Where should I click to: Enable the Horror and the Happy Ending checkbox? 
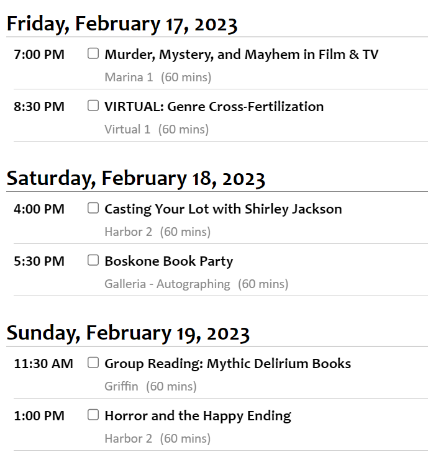pos(93,415)
